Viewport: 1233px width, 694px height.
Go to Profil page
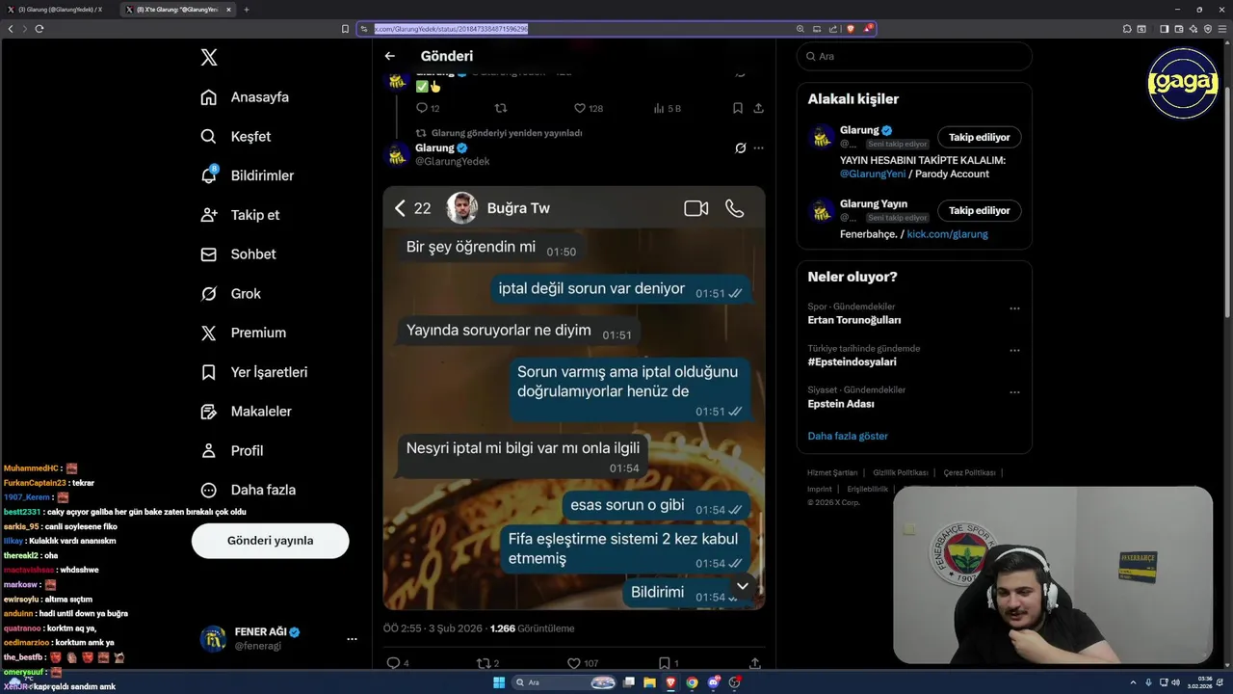tap(231, 451)
